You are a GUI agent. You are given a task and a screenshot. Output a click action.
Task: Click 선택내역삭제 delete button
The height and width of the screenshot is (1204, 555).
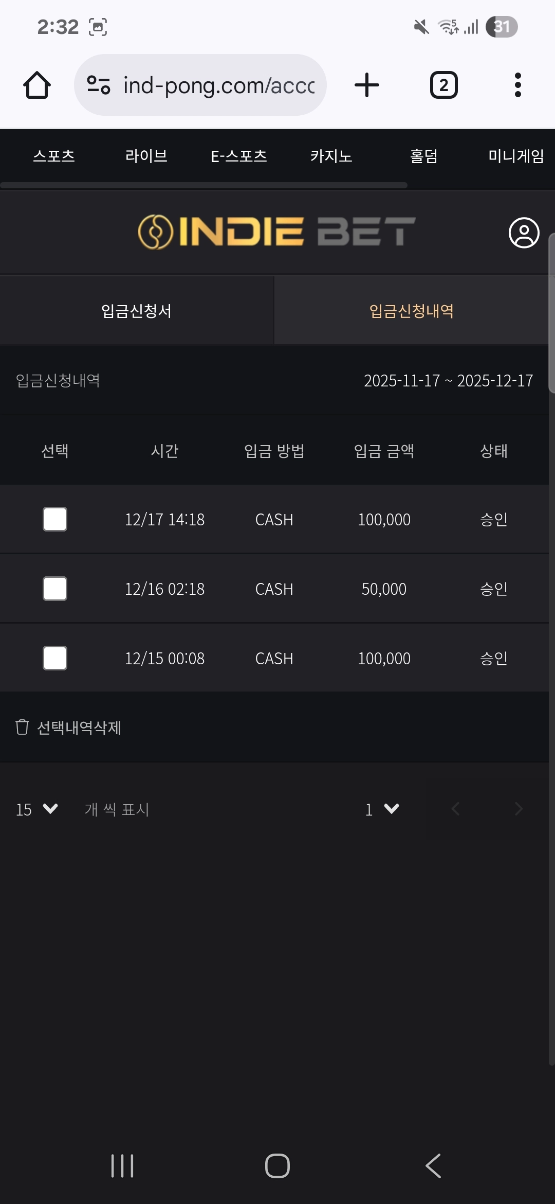pyautogui.click(x=69, y=728)
